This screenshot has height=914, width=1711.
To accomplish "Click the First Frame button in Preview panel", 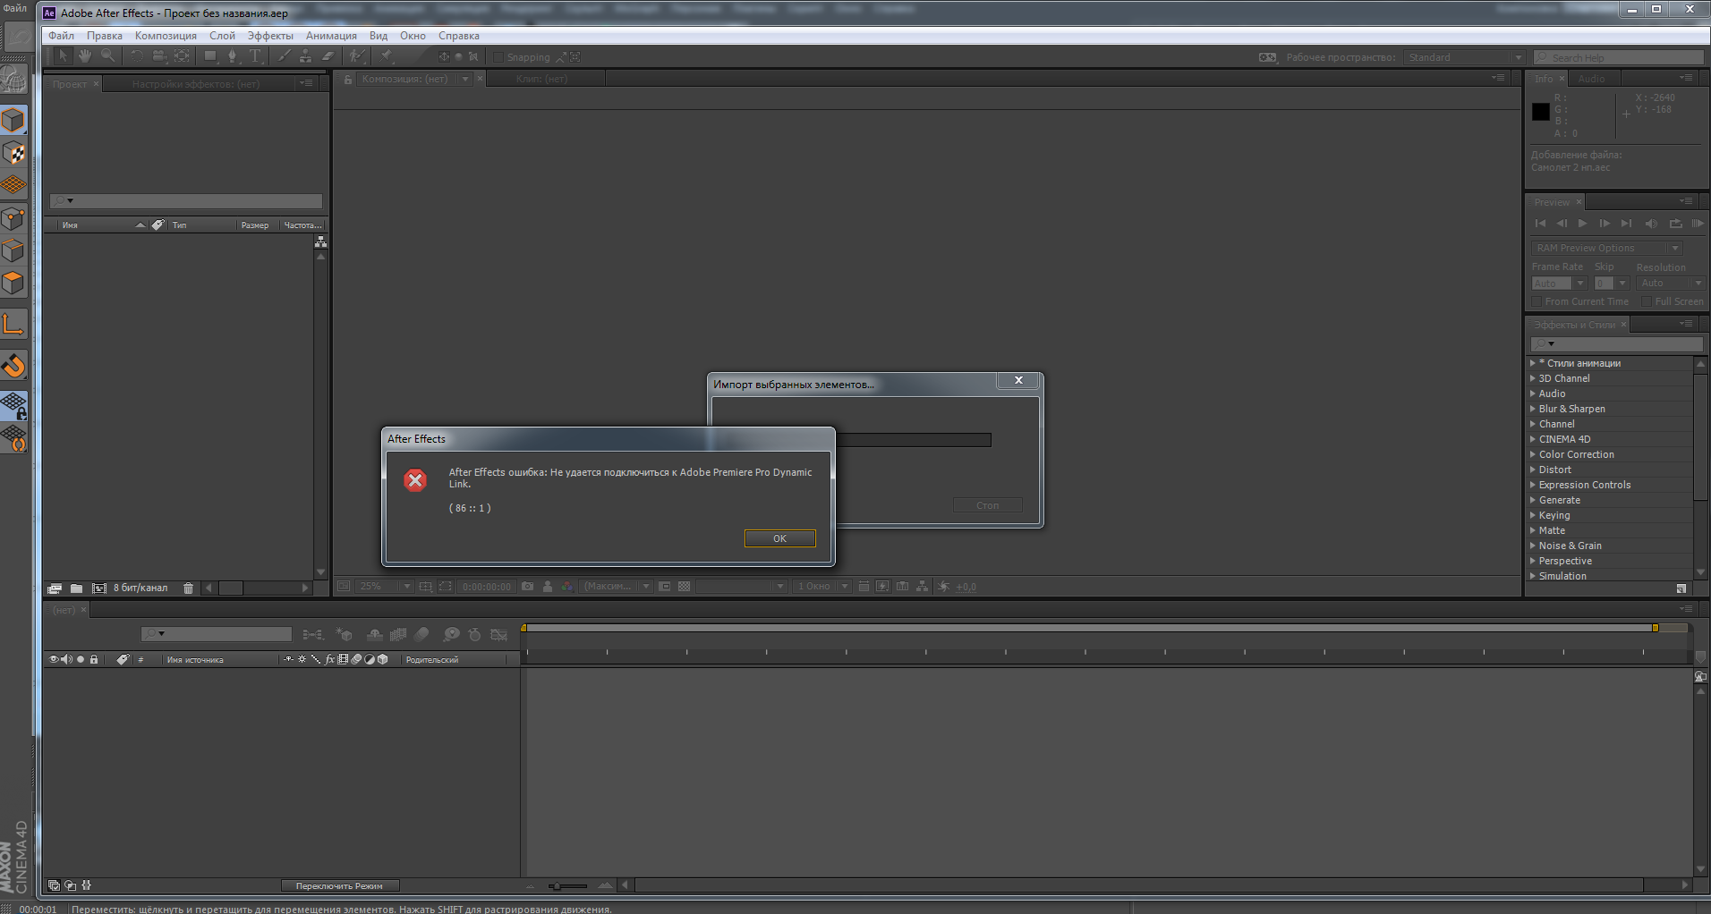I will [1540, 224].
